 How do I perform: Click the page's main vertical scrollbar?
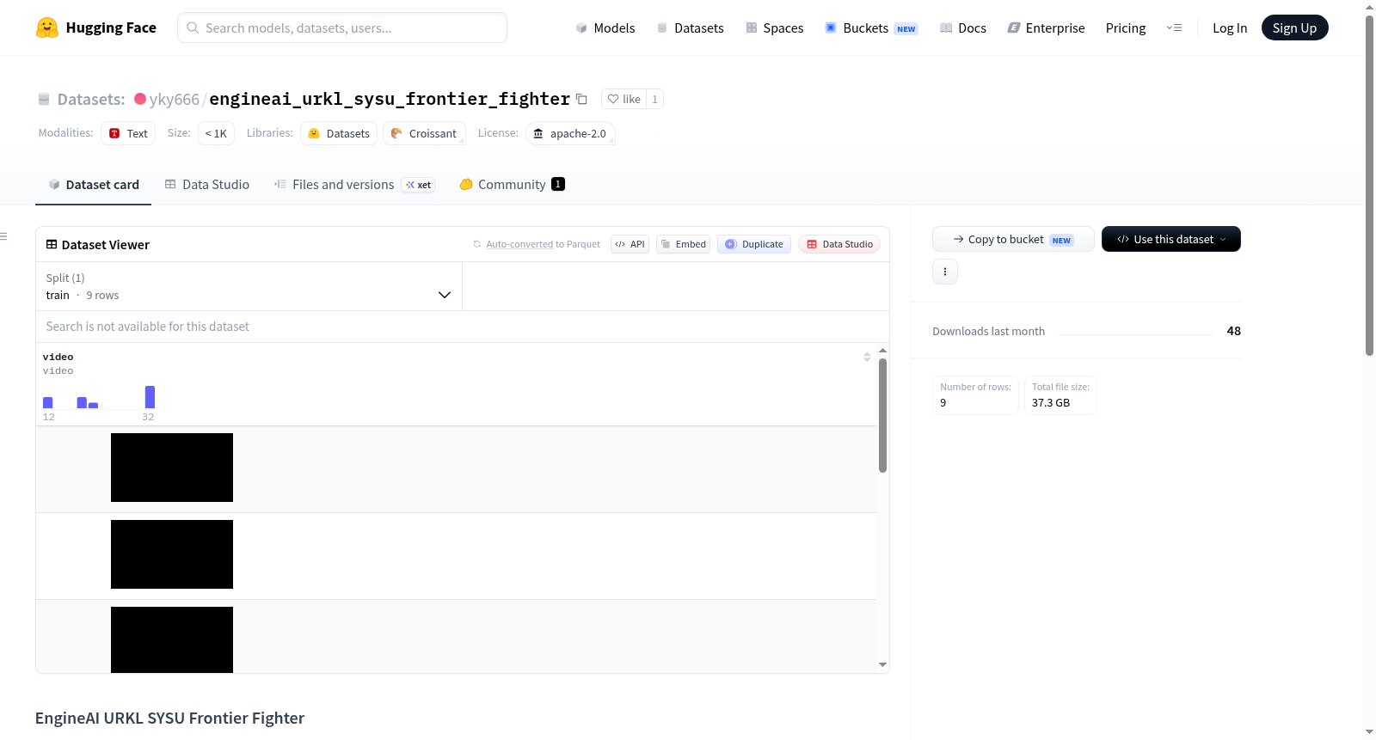point(1370,185)
